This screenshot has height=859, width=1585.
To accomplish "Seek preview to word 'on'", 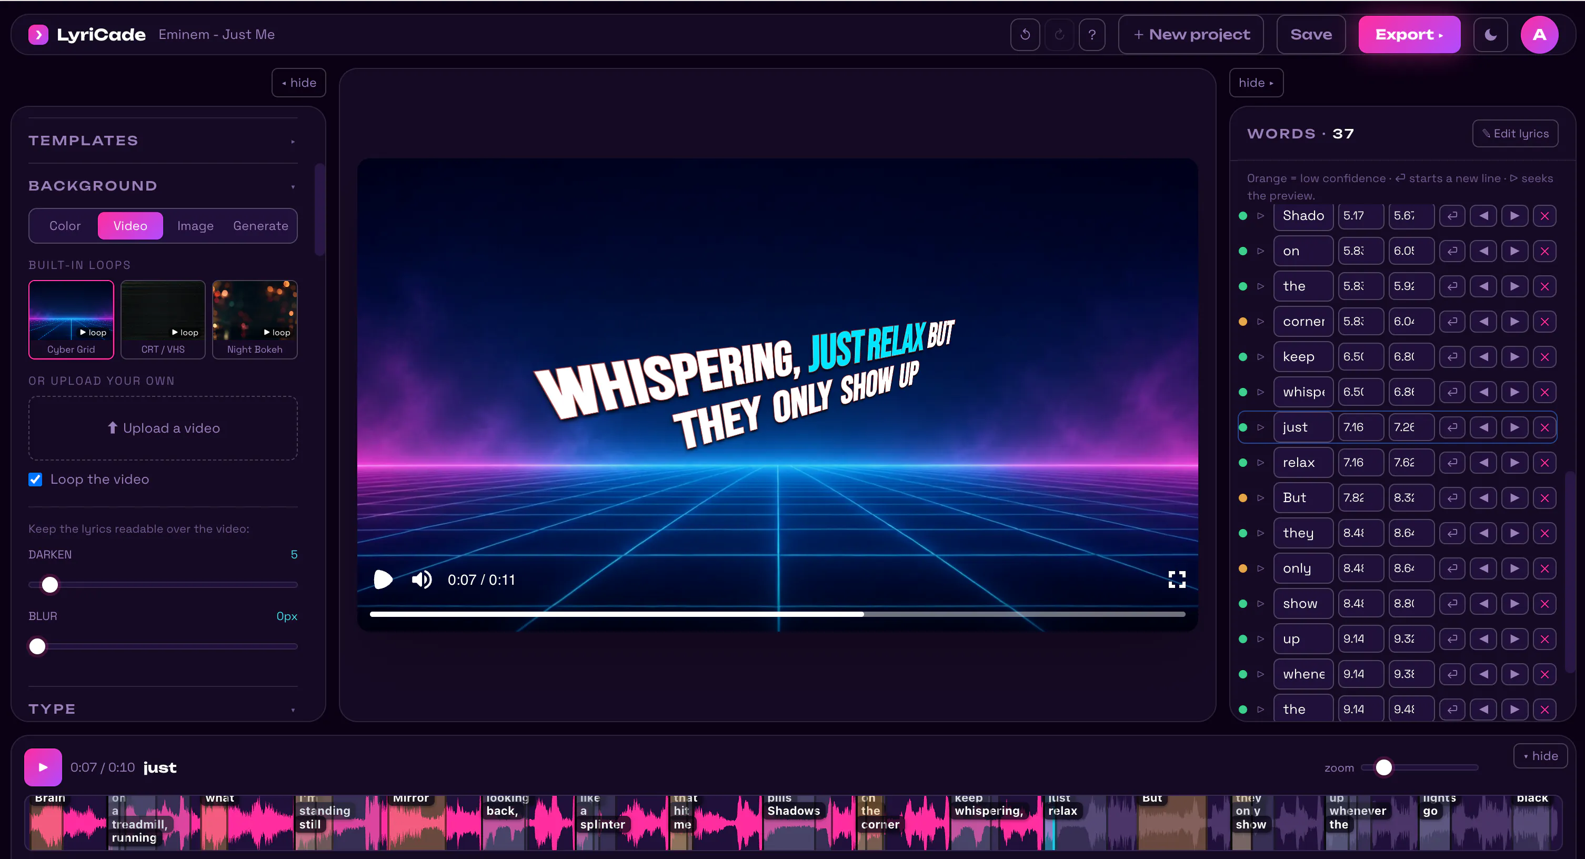I will (x=1261, y=251).
